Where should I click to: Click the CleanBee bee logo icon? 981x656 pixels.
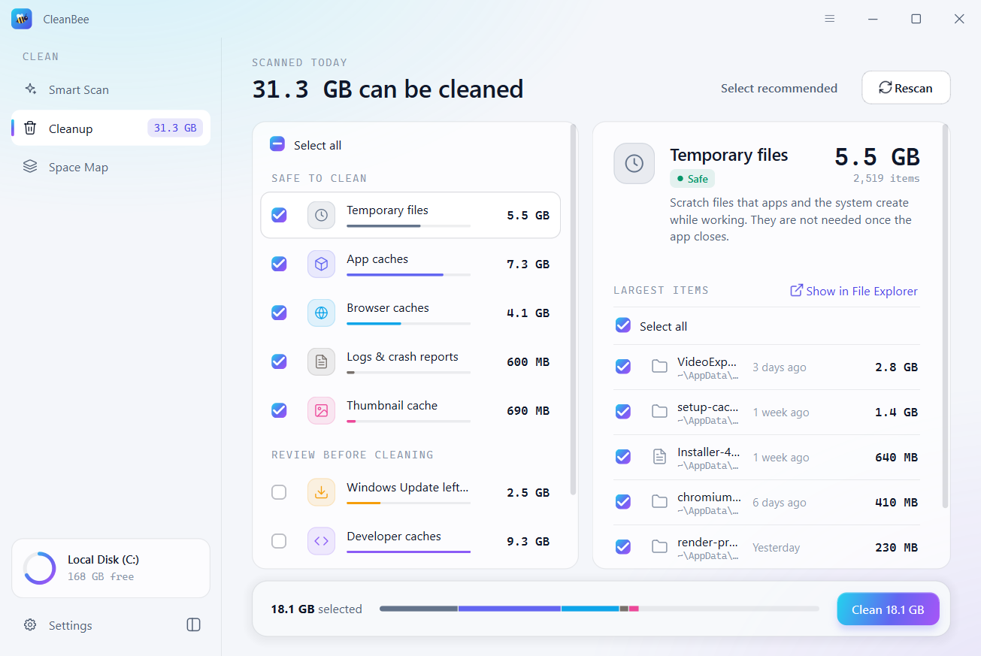click(21, 19)
